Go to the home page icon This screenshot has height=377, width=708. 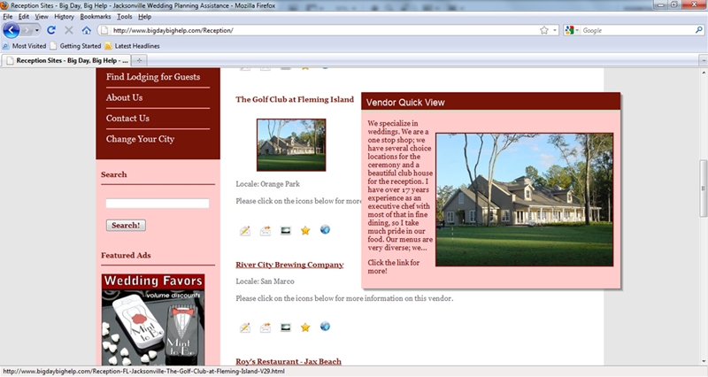86,30
